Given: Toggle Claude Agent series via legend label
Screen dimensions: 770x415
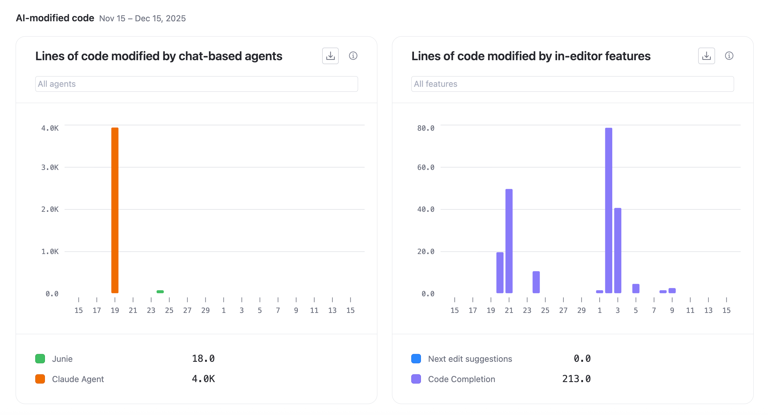Looking at the screenshot, I should 78,379.
